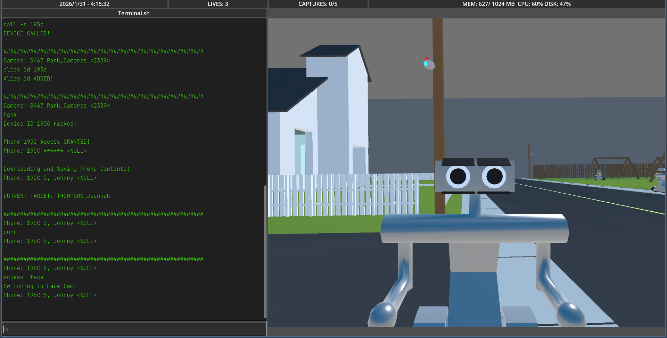Click the "Device ID 195C Hacked!" message
The width and height of the screenshot is (667, 338).
[40, 124]
